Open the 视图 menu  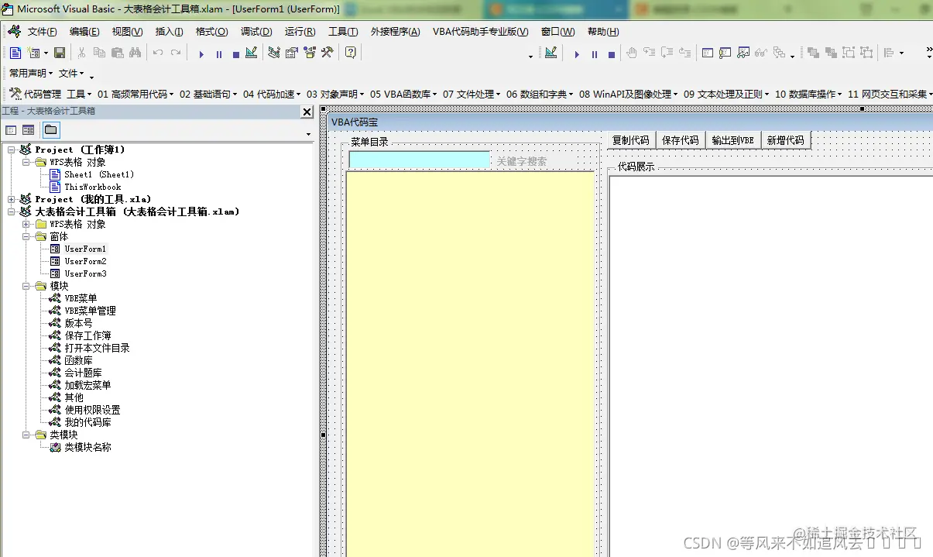click(127, 32)
